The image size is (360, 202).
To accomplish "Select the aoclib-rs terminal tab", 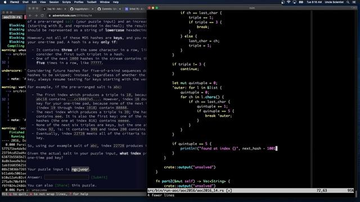I will coord(12,17).
